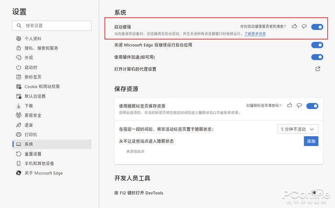Image resolution: width=335 pixels, height=208 pixels.
Task: Focus the 搜索设置 search field
Action: (x=52, y=26)
